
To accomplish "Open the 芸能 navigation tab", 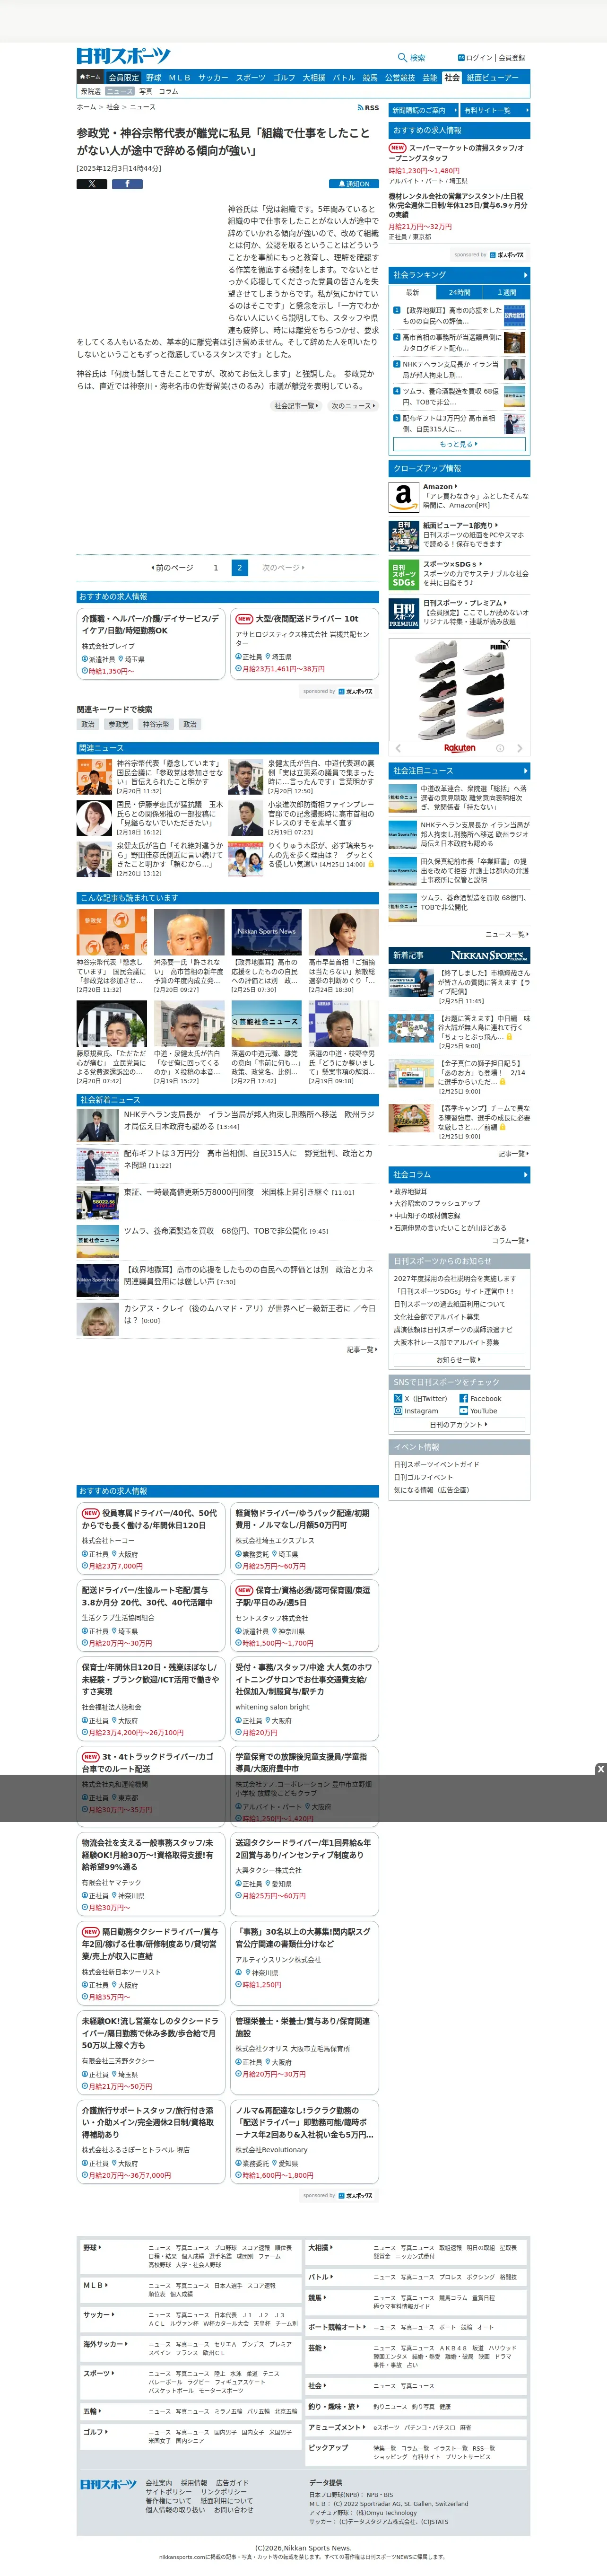I will pos(430,77).
